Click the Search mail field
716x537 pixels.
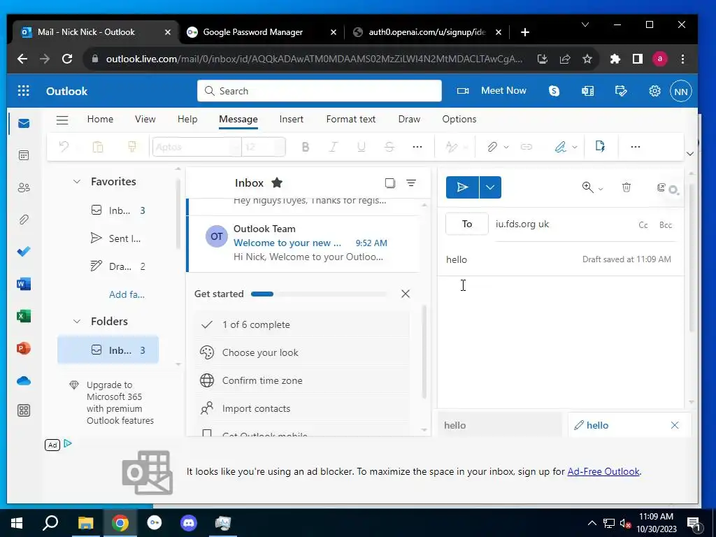319,91
